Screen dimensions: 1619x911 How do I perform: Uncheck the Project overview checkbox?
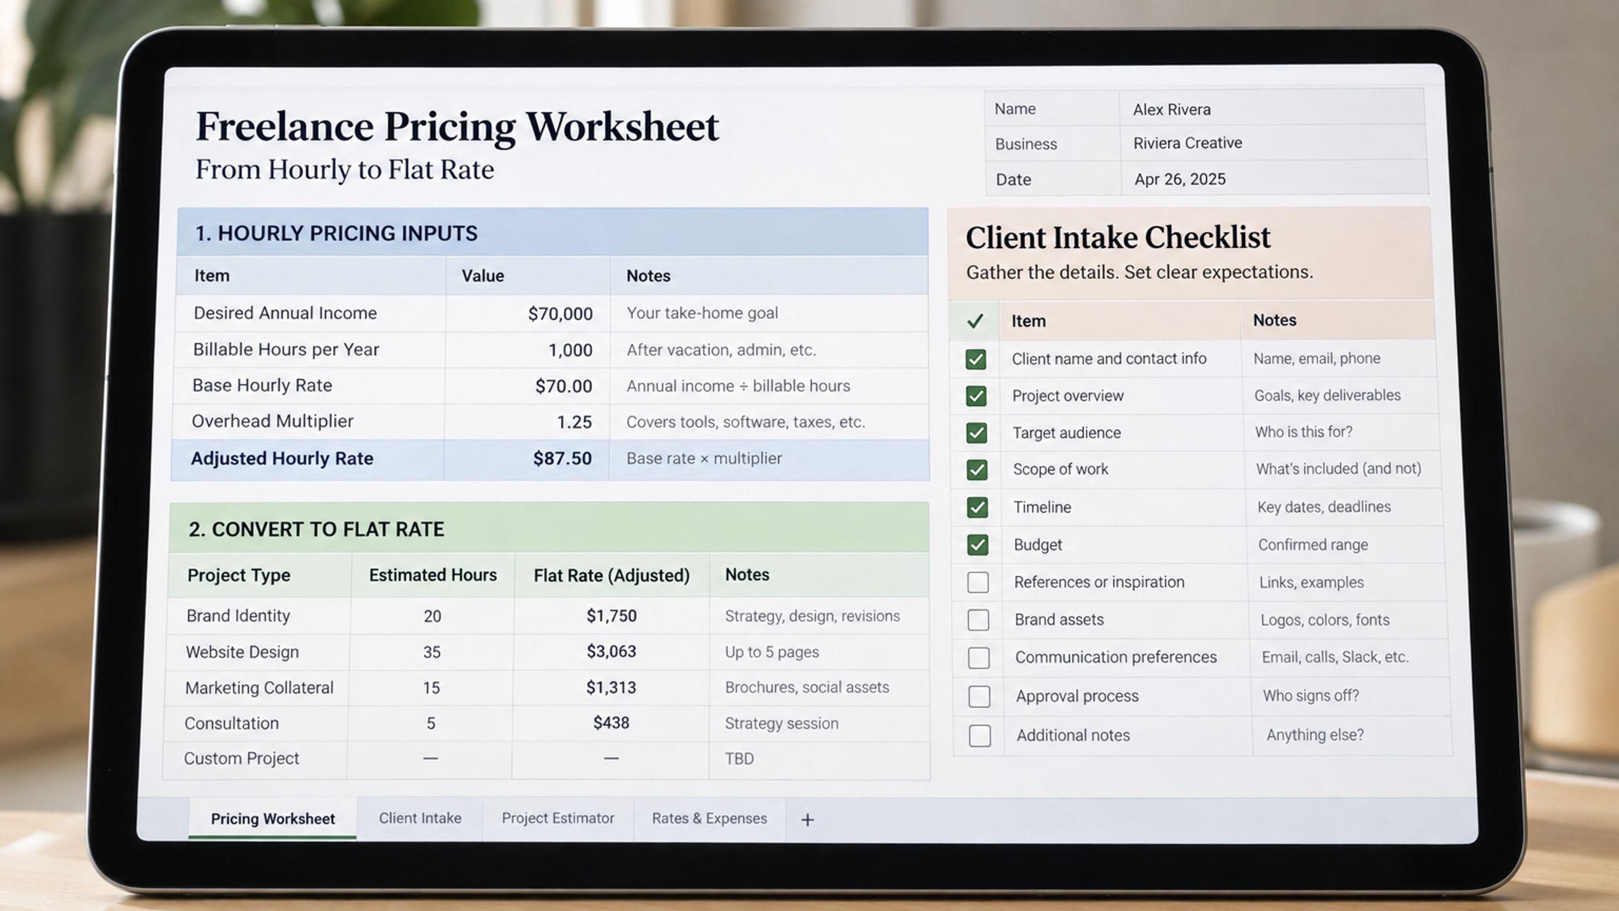point(976,396)
